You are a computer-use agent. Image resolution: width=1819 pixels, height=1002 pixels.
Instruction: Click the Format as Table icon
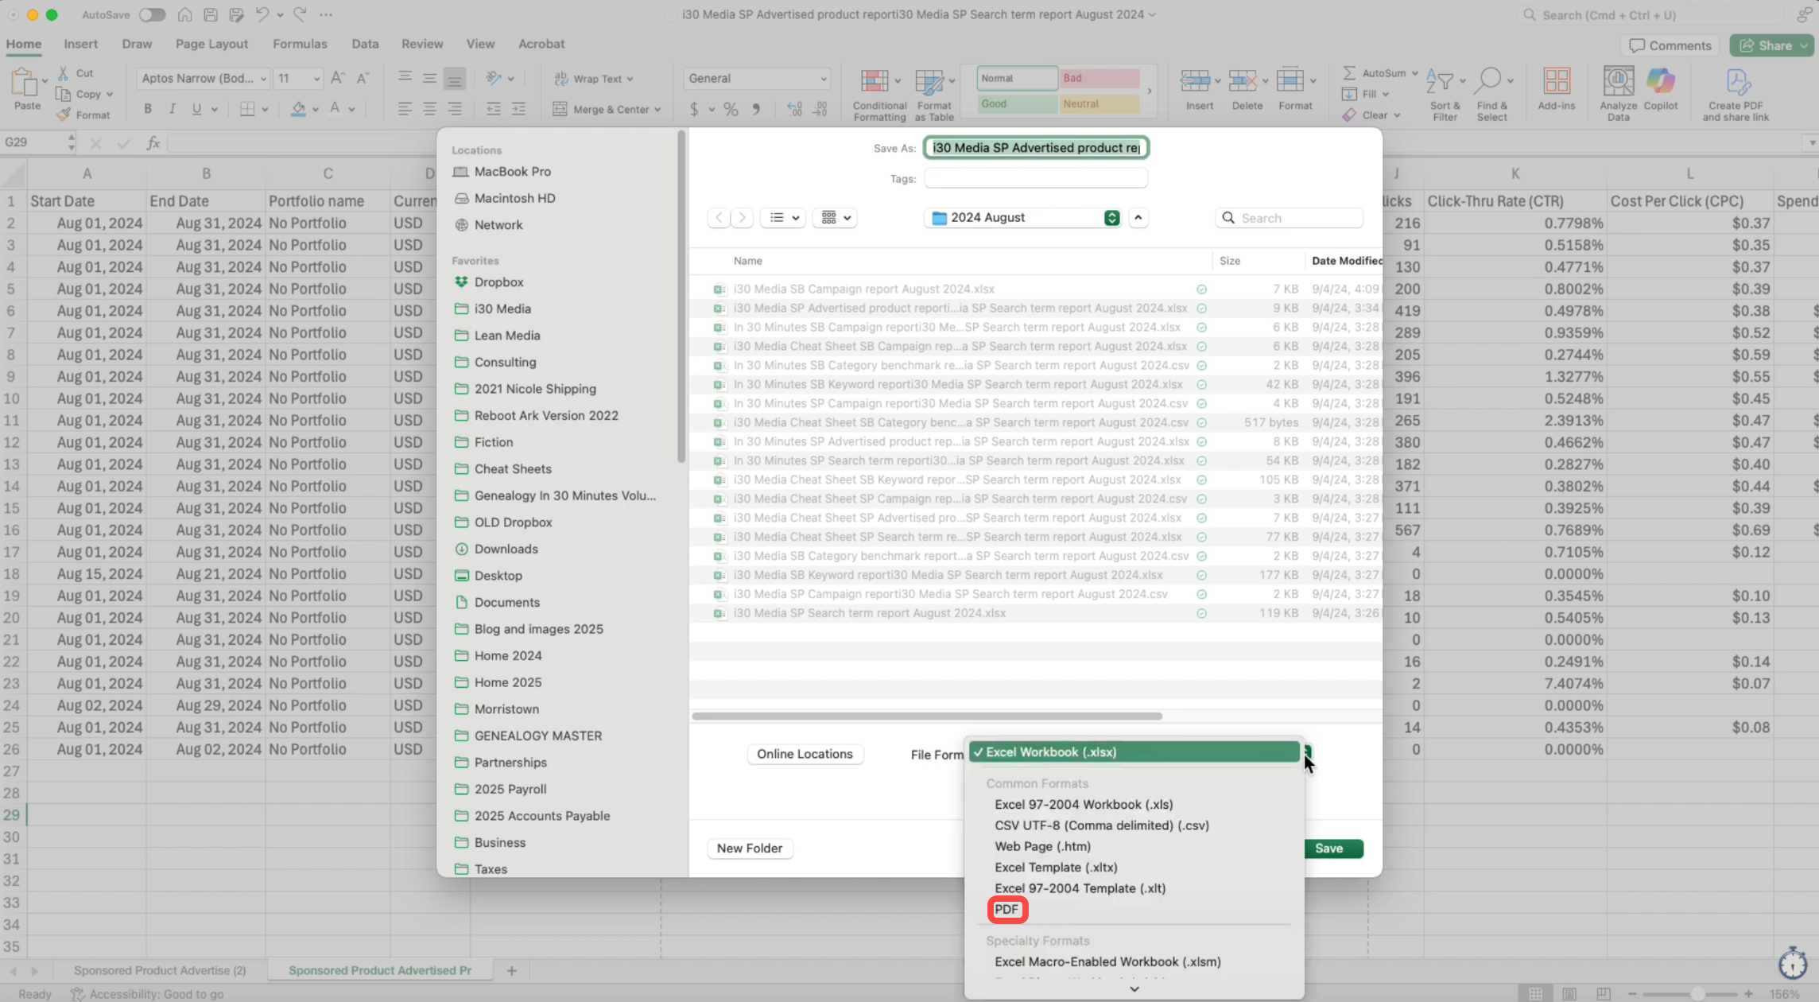[929, 81]
